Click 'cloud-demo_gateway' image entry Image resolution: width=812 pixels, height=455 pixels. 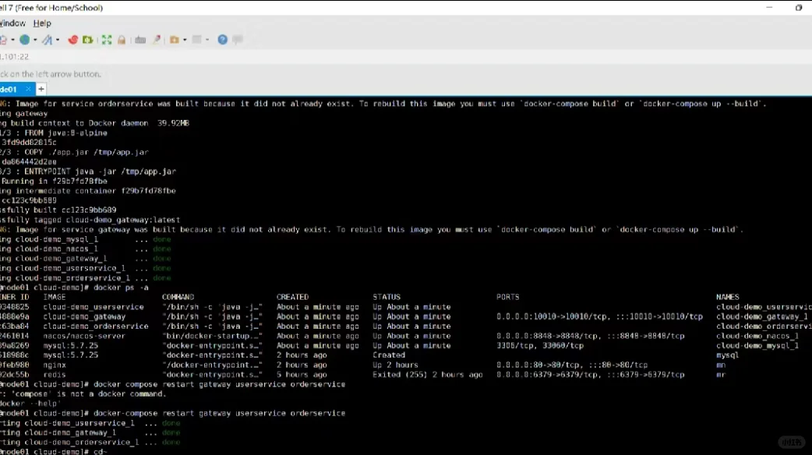pos(84,317)
